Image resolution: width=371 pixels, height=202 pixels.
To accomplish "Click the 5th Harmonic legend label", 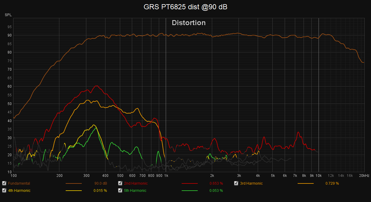I will (135, 190).
